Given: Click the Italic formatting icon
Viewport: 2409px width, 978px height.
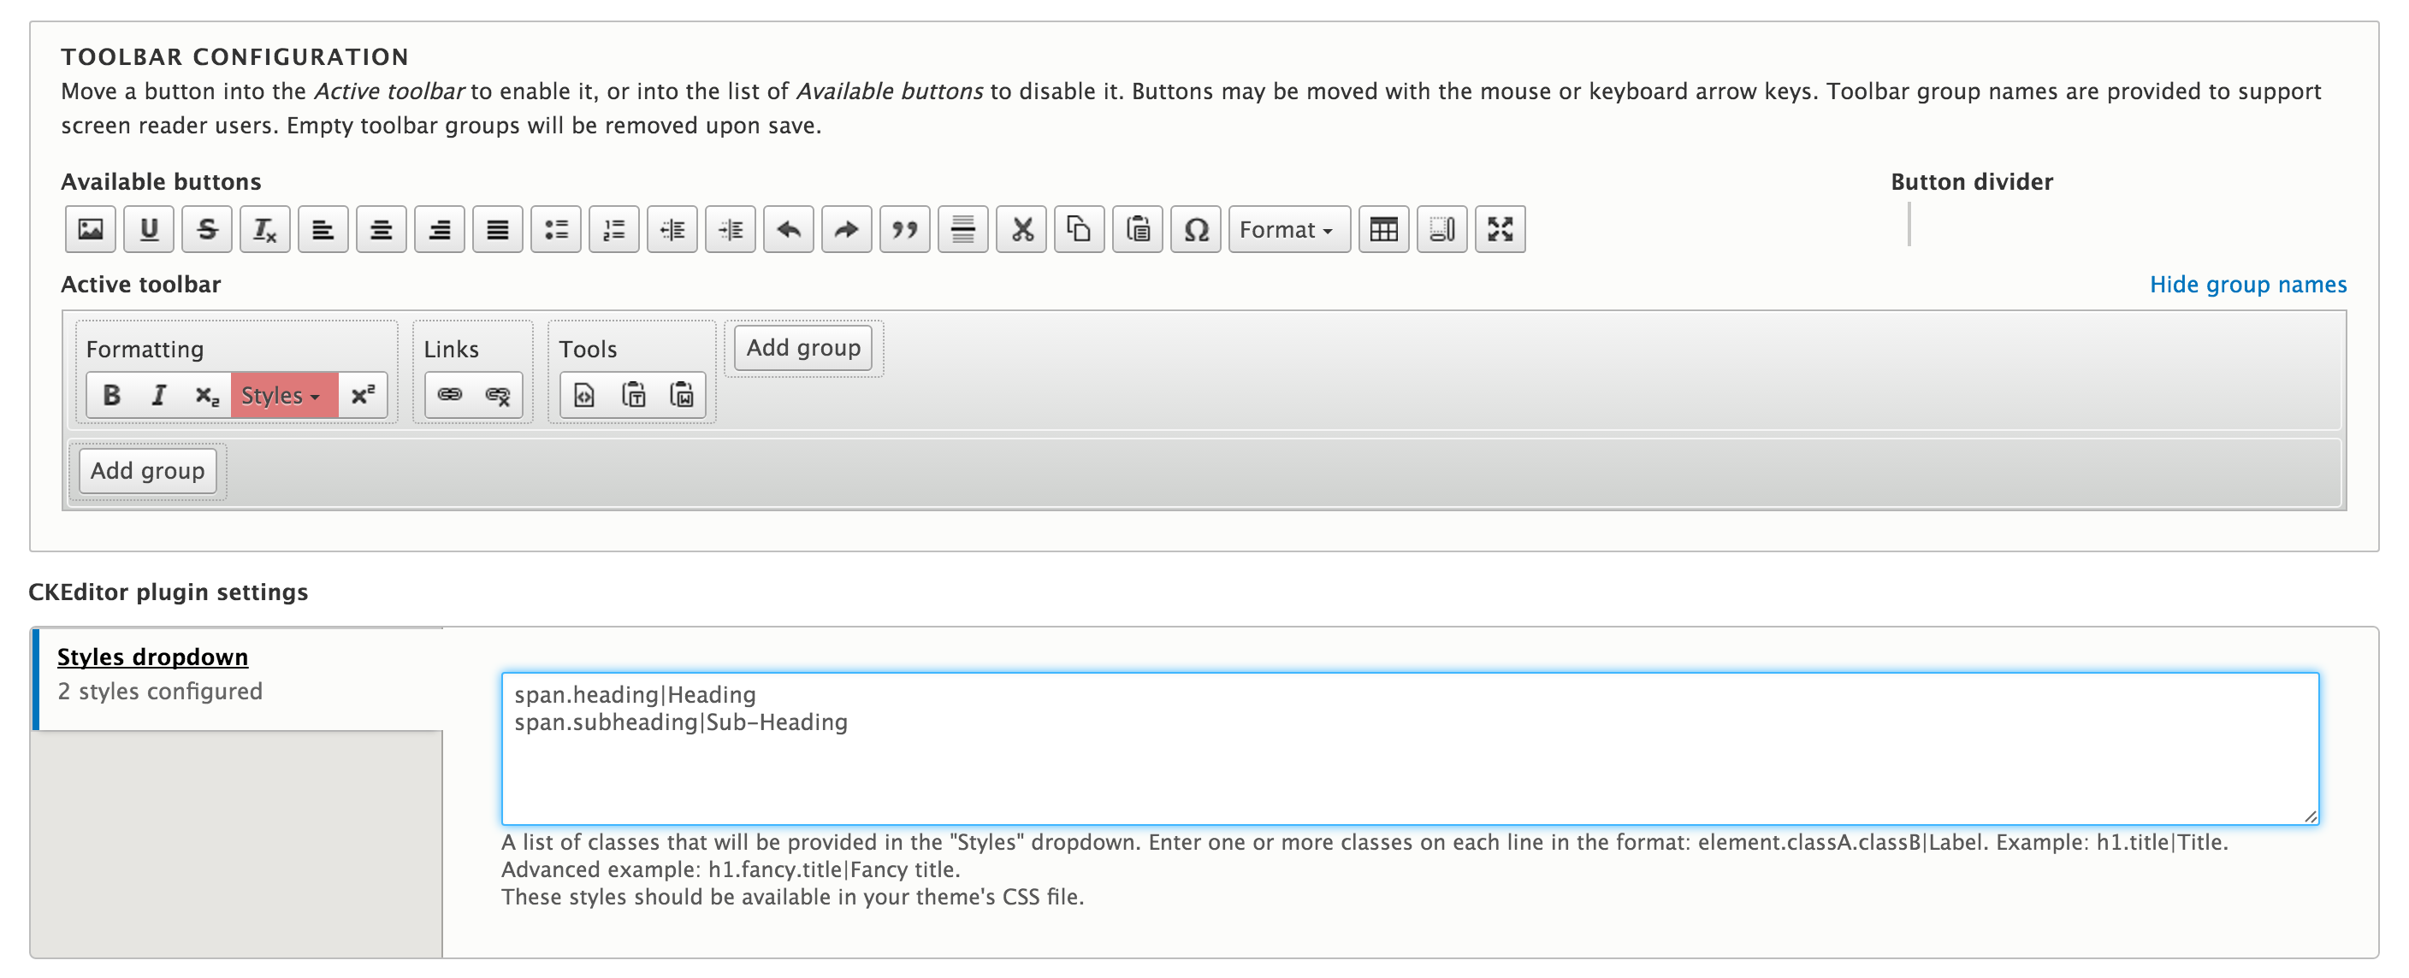Looking at the screenshot, I should (158, 395).
